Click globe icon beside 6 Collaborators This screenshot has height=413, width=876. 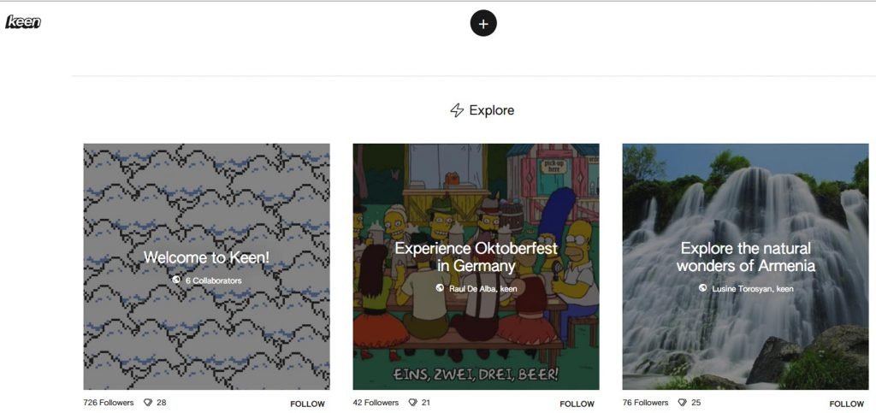click(176, 280)
